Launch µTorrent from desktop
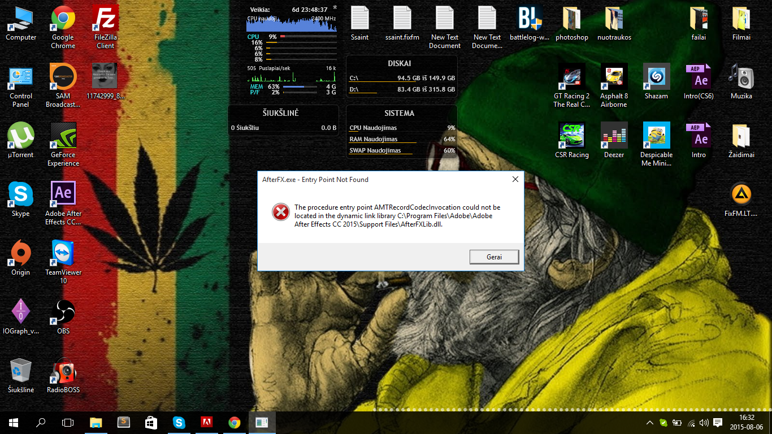The height and width of the screenshot is (434, 772). pyautogui.click(x=21, y=141)
